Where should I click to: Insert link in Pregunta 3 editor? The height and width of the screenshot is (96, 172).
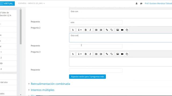coord(107,54)
